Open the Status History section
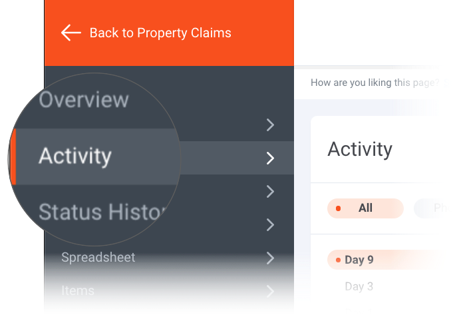This screenshot has height=319, width=457. coord(100,212)
